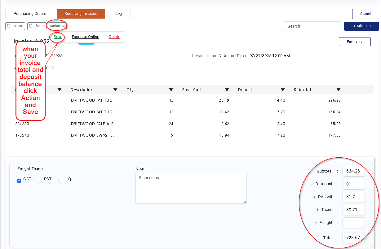This screenshot has height=249, width=381.
Task: Enable the PST freight tax checkbox
Action: pos(40,181)
